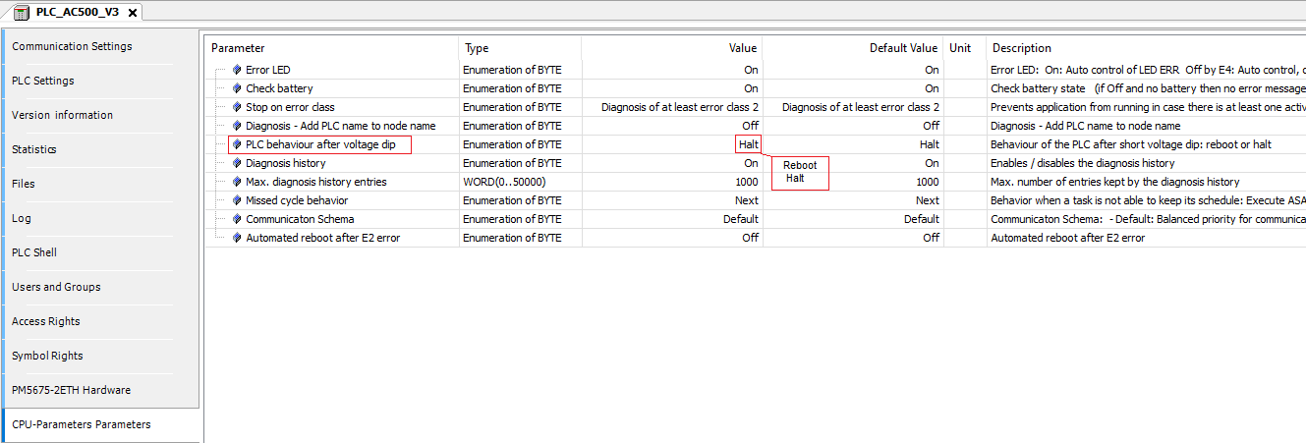Viewport: 1306px width, 443px height.
Task: Click Stop on error class parameter icon
Action: tap(236, 107)
